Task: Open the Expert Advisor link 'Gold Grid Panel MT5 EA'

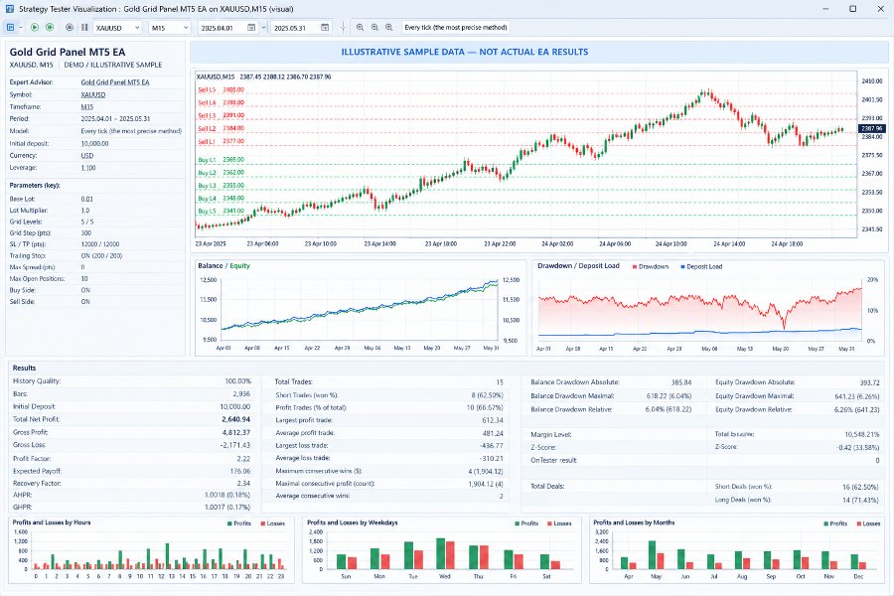Action: (115, 82)
